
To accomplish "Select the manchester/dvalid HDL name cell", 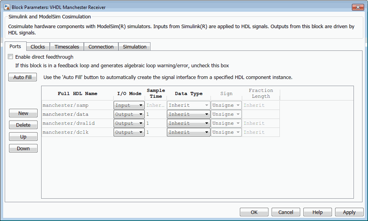I will [x=78, y=123].
